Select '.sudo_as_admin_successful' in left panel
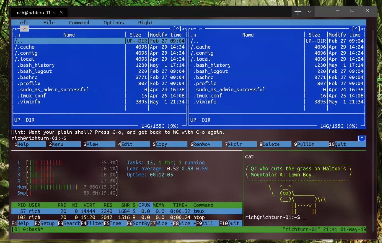The image size is (382, 243). [99, 90]
